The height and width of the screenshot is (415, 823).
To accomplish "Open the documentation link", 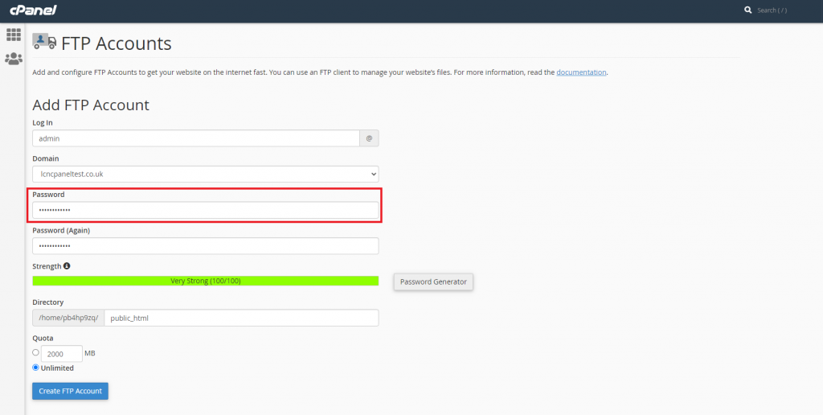I will click(581, 72).
